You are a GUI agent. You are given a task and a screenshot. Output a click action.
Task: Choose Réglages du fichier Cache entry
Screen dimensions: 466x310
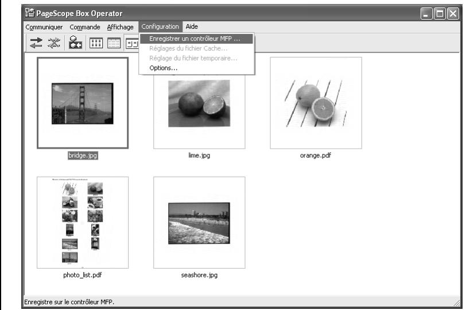[196, 48]
